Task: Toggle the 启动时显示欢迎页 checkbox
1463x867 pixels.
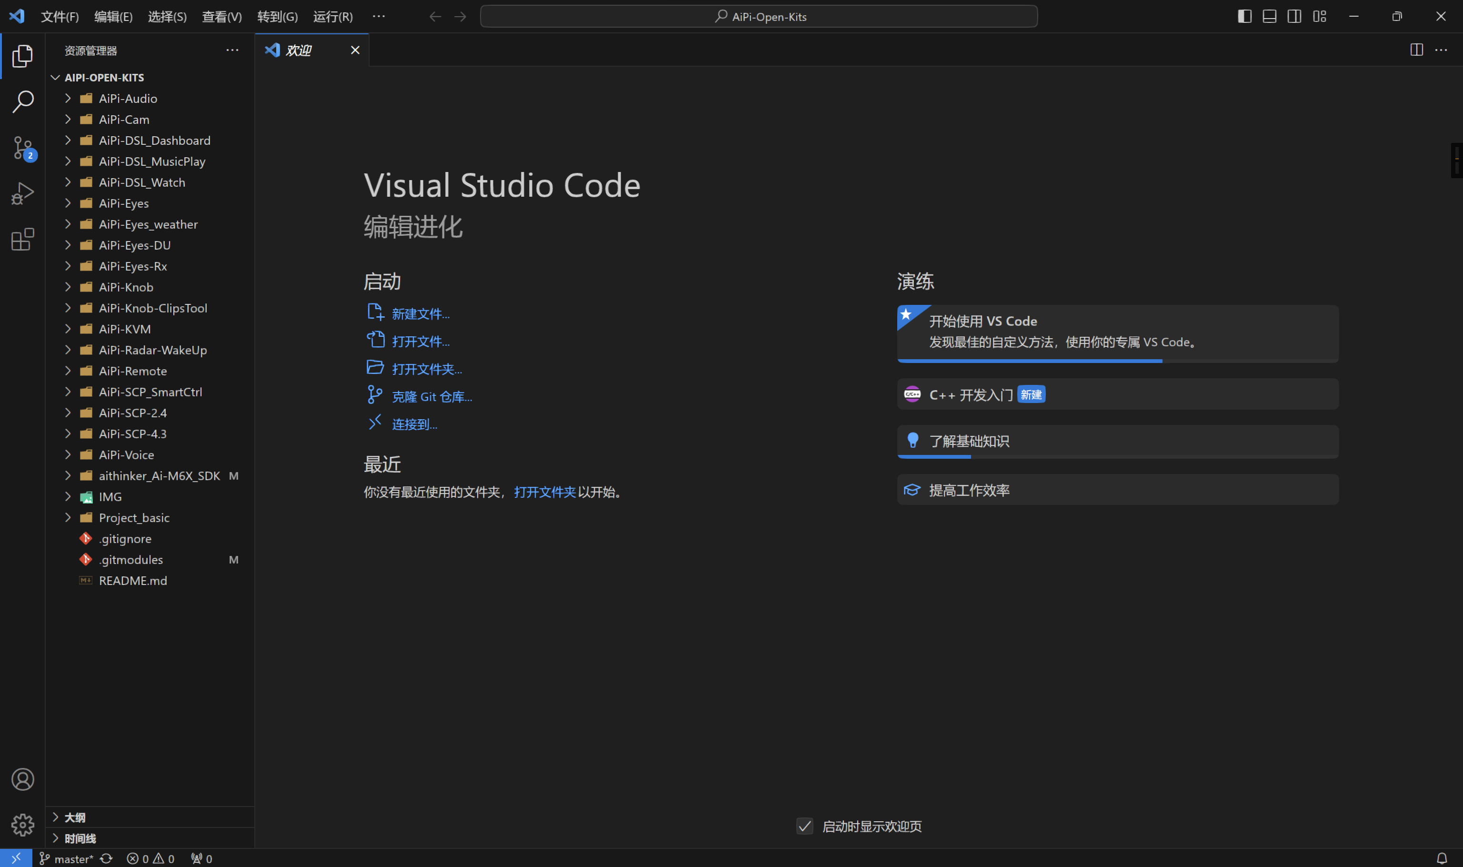Action: tap(804, 826)
